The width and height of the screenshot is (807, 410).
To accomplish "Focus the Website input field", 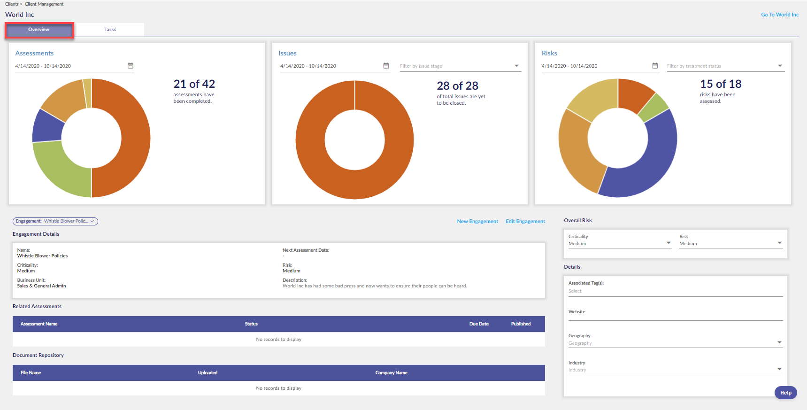I will coord(676,317).
